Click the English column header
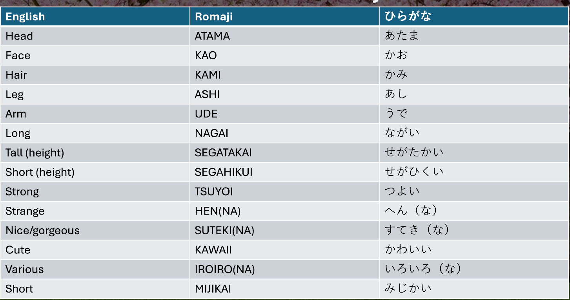The image size is (570, 300). [x=25, y=17]
